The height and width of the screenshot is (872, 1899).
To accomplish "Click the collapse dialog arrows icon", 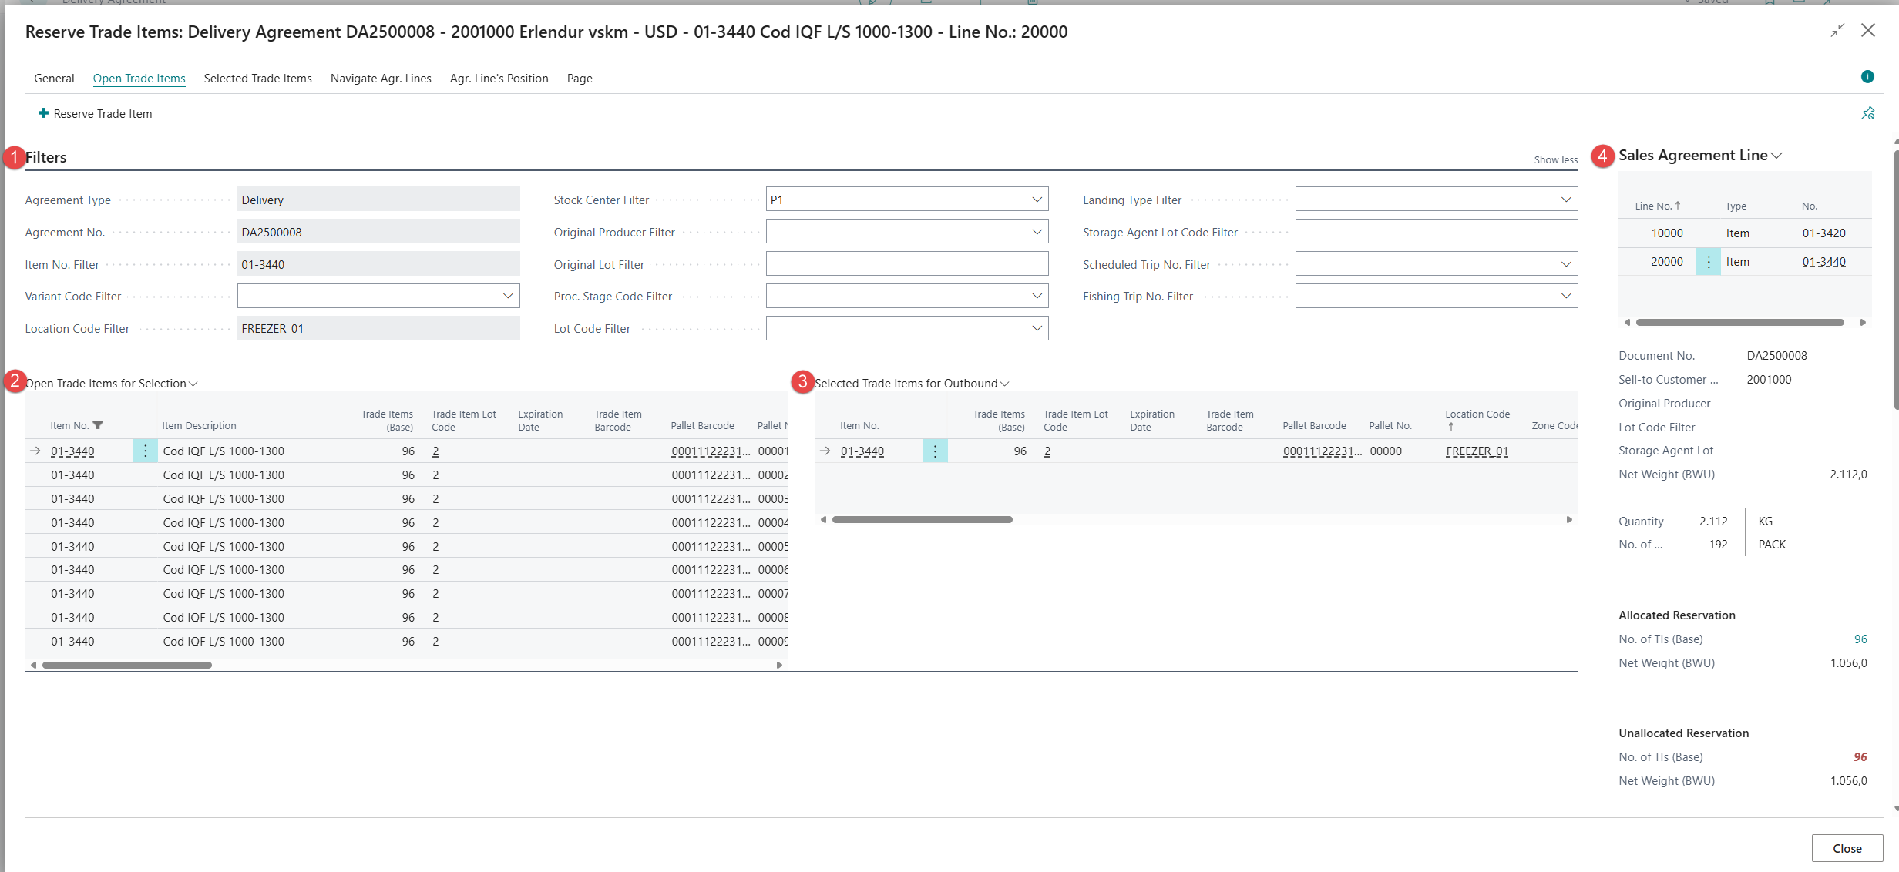I will coord(1837,31).
